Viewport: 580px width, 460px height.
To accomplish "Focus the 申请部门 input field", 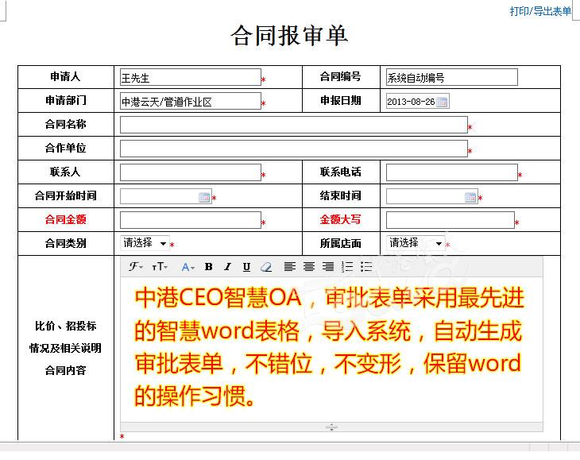I will (191, 101).
